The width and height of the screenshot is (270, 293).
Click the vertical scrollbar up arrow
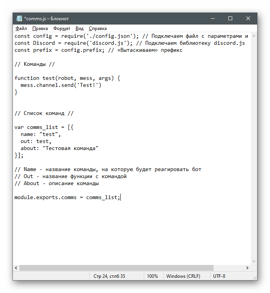point(254,36)
